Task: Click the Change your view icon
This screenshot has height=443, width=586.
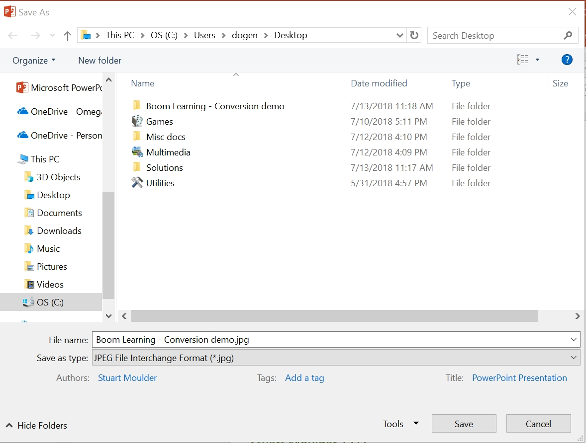Action: (522, 59)
